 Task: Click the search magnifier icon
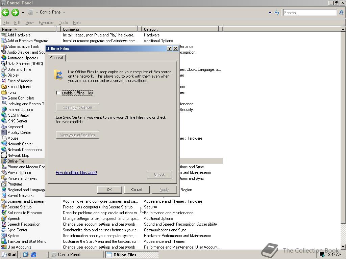point(341,12)
